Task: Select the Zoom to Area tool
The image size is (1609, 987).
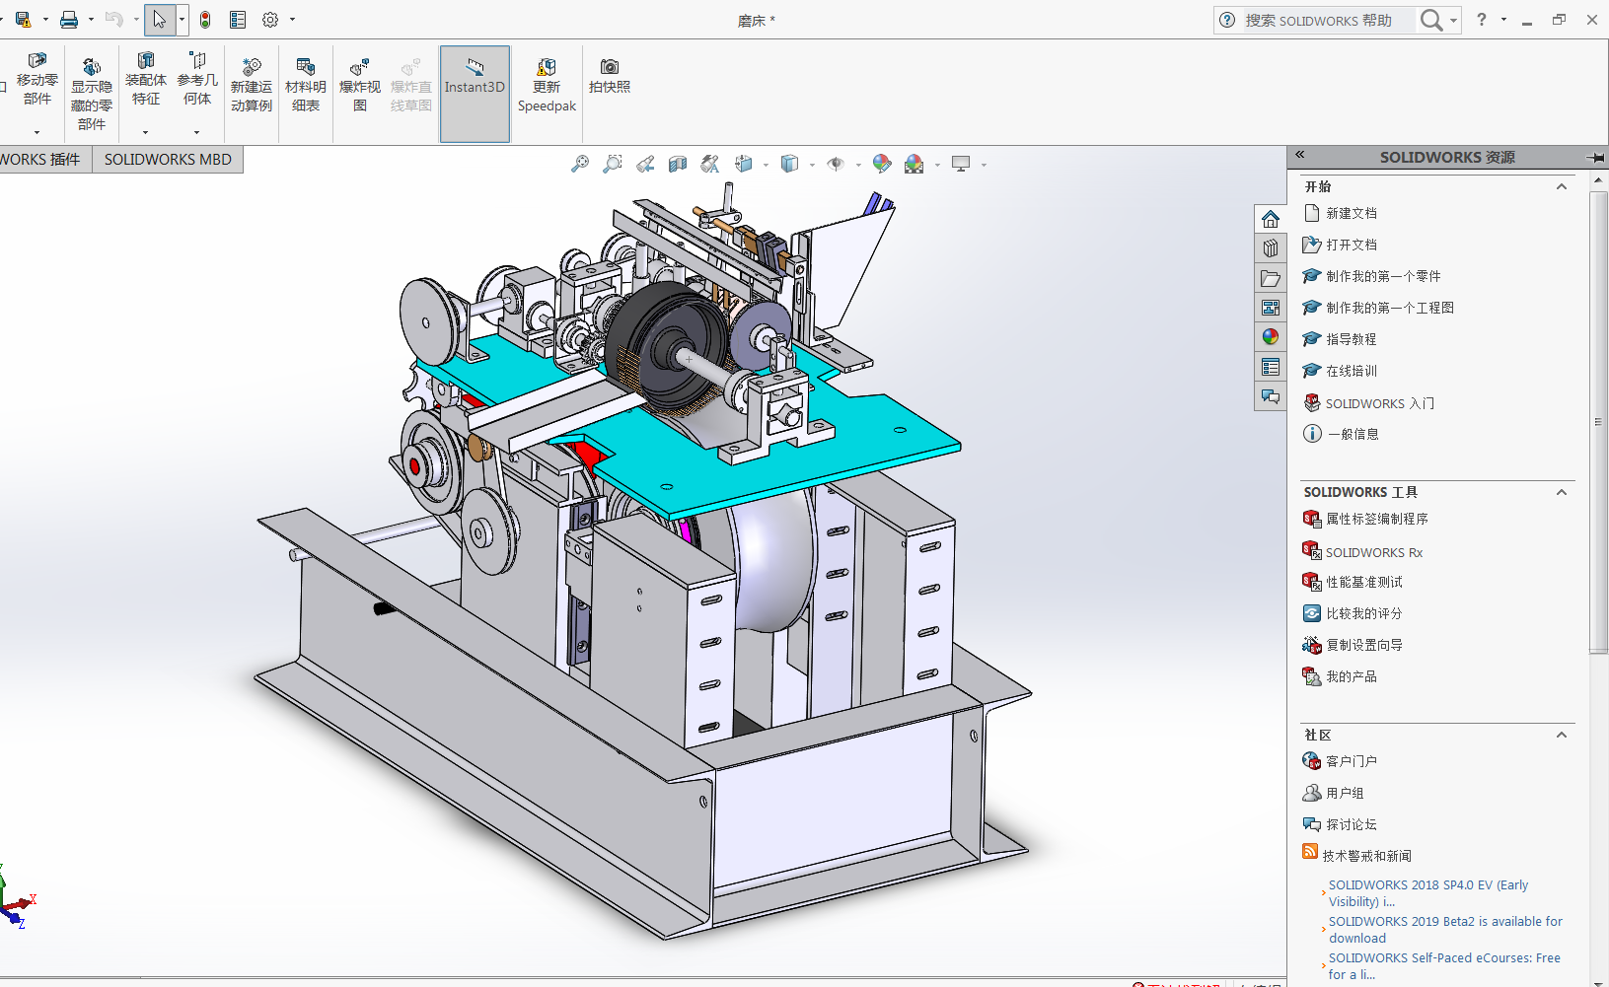Action: coord(613,164)
